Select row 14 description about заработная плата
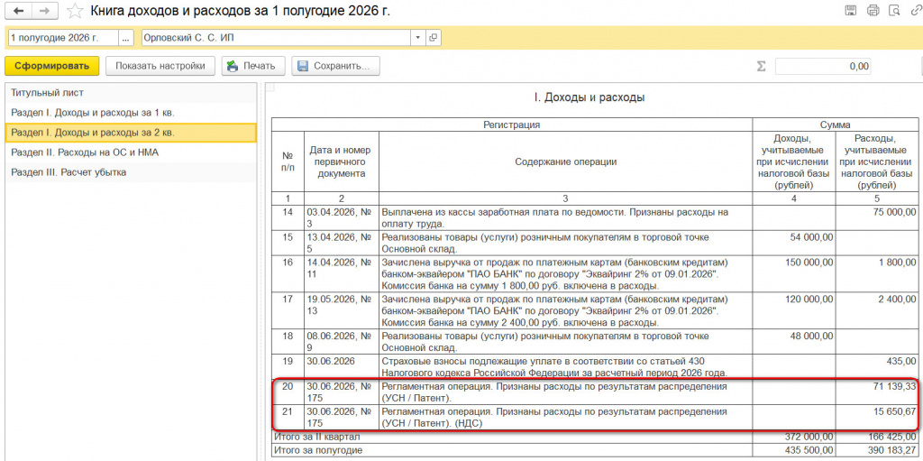This screenshot has height=461, width=923. 566,217
